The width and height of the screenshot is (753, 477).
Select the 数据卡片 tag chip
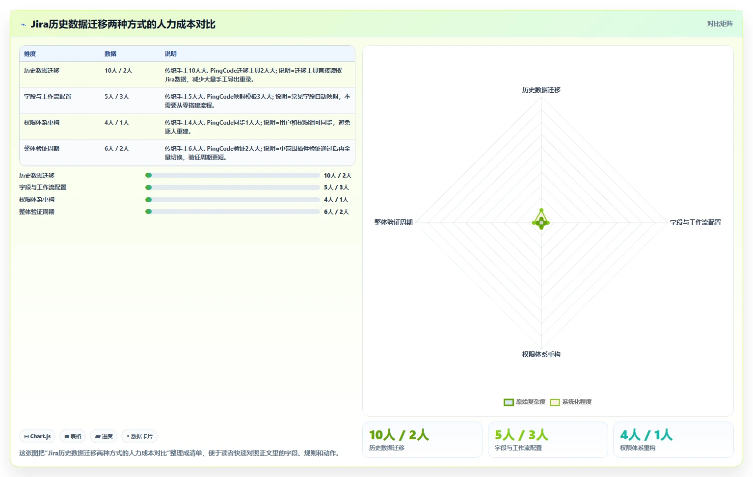(x=139, y=436)
